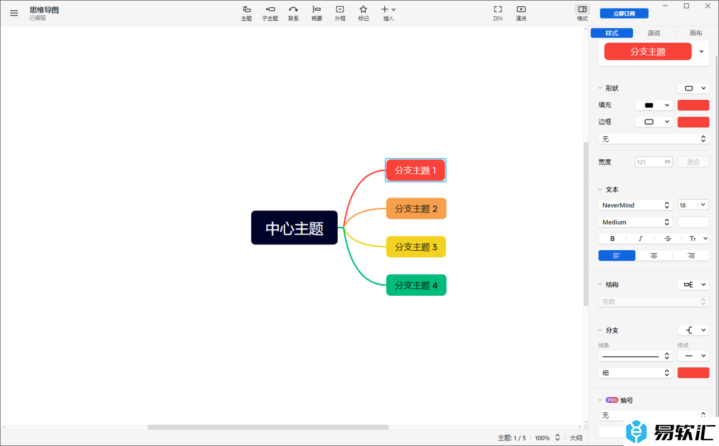Start 演说 pitch presentation
The image size is (719, 446).
coord(521,13)
